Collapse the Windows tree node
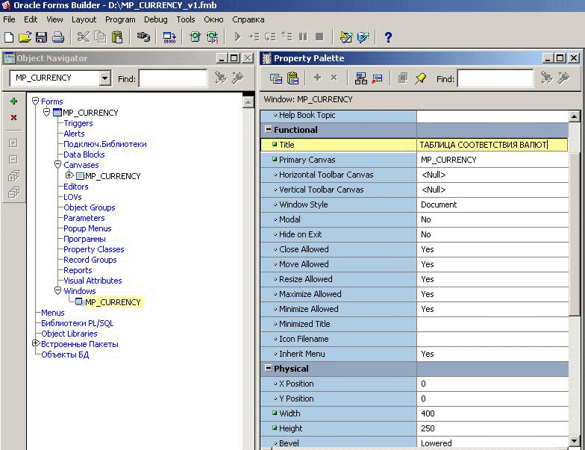Viewport: 585px width, 450px height. tap(58, 290)
